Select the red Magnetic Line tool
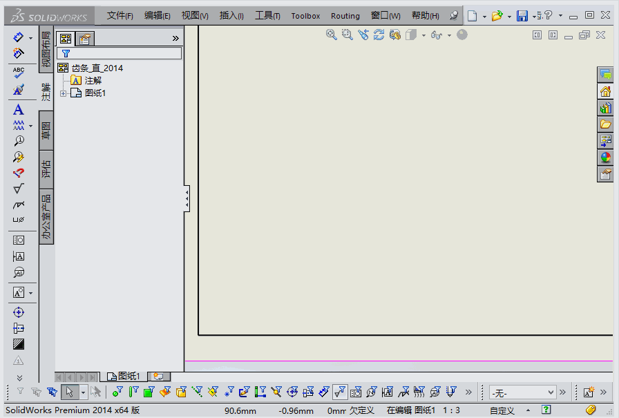The image size is (619, 418). click(x=18, y=173)
